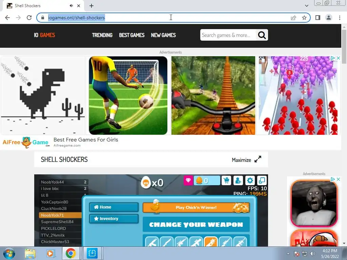Select the third weapon in the row
Image resolution: width=347 pixels, height=260 pixels.
[181, 241]
